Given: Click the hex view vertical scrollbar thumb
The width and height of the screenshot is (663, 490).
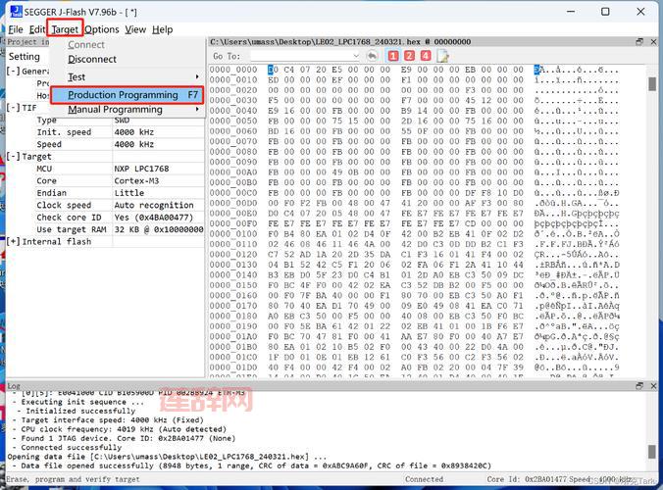Looking at the screenshot, I should click(x=652, y=84).
